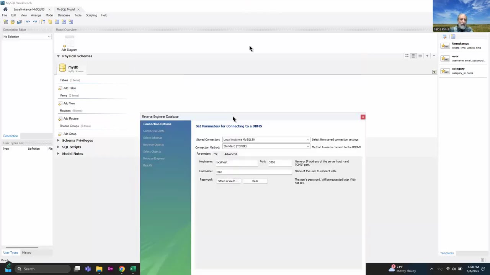
Task: Switch to large icons view in schemas
Action: click(x=407, y=56)
